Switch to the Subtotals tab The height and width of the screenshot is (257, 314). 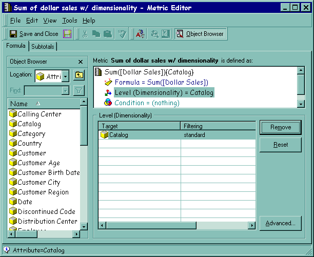(x=43, y=47)
